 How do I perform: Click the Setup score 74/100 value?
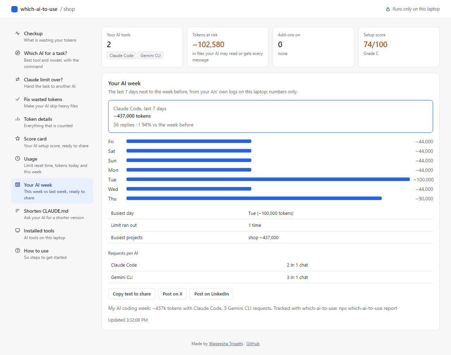(375, 44)
